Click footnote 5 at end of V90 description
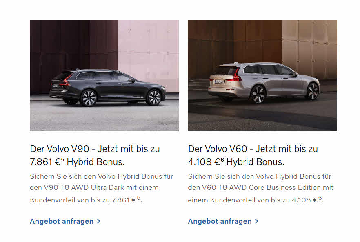 tap(138, 197)
